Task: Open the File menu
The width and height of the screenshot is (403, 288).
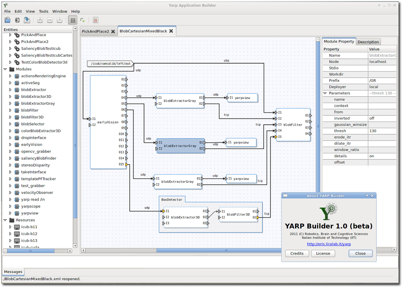Action: (x=7, y=11)
